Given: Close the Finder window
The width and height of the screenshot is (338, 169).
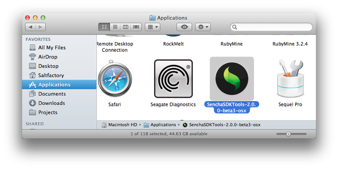Looking at the screenshot, I should 27,18.
